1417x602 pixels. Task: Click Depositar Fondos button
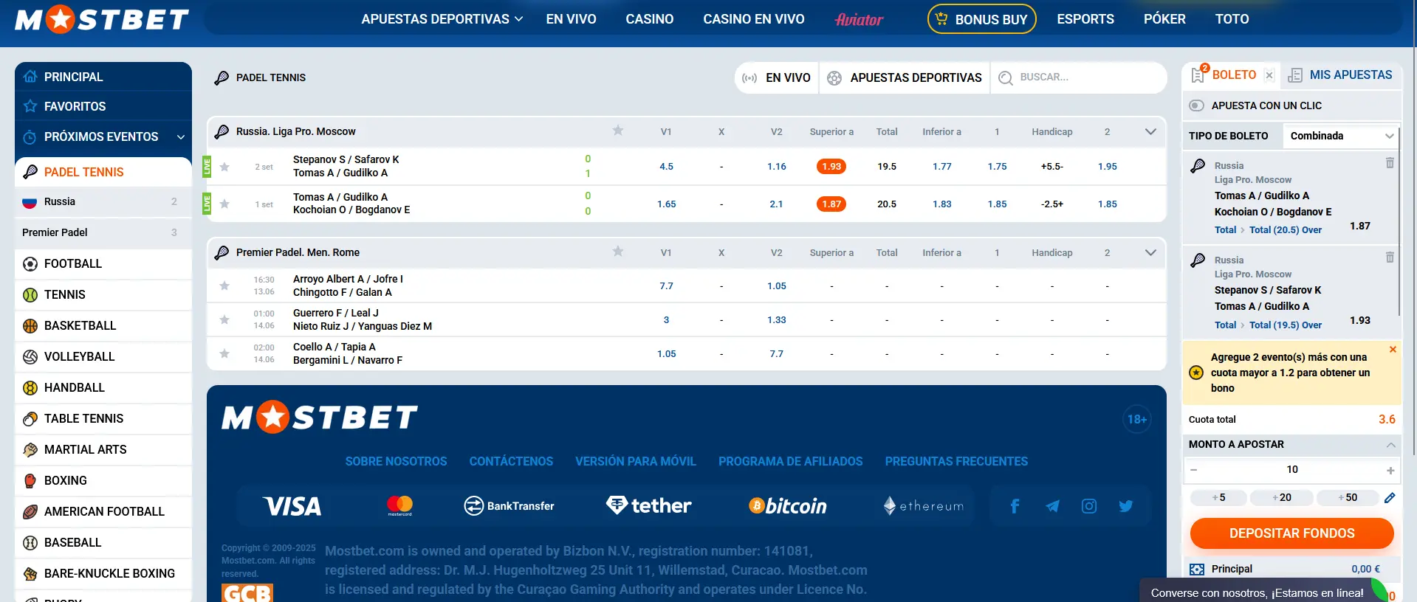pos(1291,533)
